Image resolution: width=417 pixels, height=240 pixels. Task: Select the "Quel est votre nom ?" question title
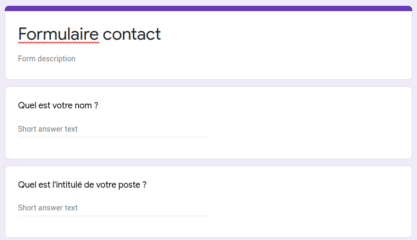point(58,105)
